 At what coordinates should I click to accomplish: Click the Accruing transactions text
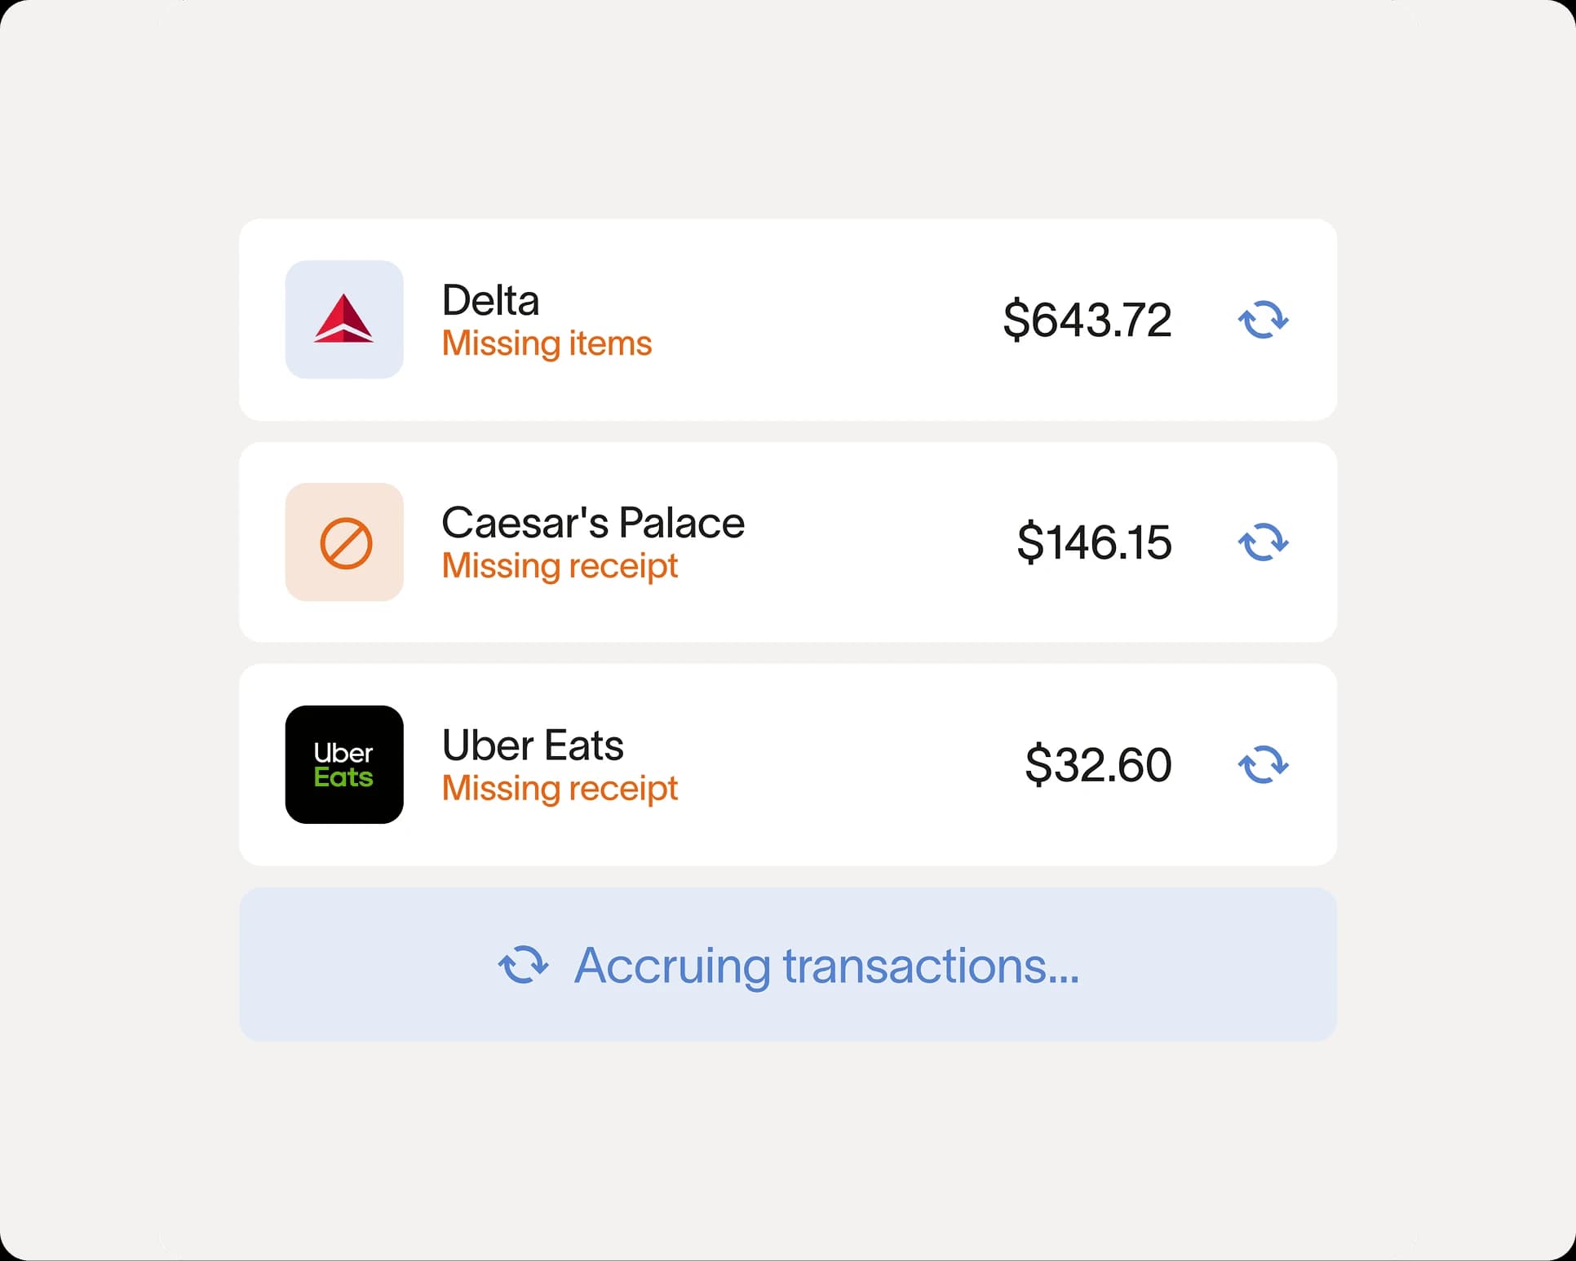pos(826,966)
